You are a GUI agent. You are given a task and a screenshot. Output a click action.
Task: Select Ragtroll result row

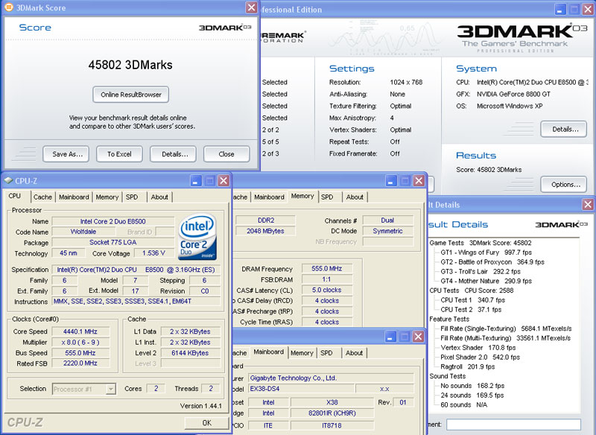(468, 366)
